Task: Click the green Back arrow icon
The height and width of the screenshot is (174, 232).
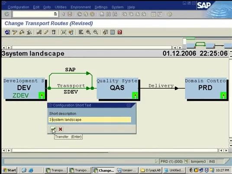Action: click(x=80, y=14)
